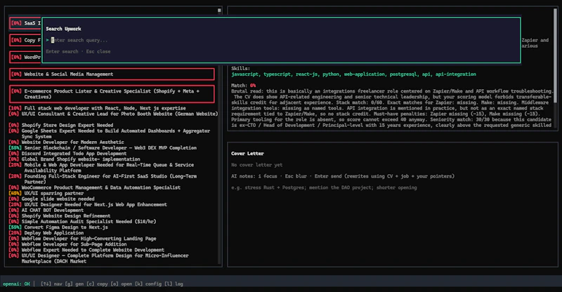Click the Skills: label in details panel

click(x=240, y=68)
